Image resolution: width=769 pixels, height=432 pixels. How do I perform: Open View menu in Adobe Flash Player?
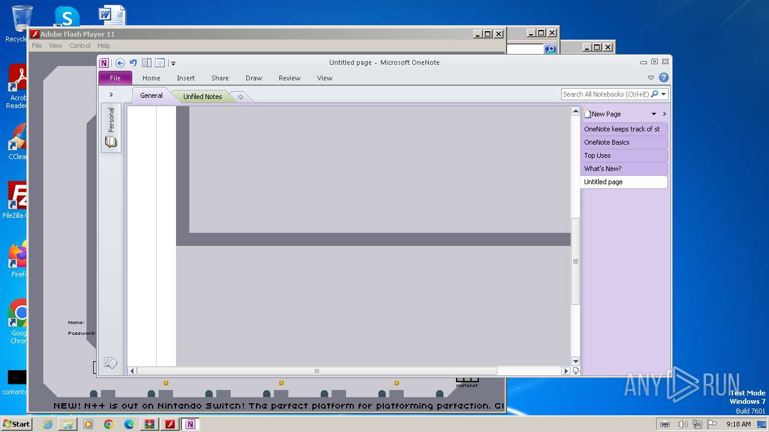[x=55, y=46]
